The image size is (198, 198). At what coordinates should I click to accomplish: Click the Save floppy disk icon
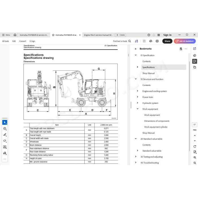[144, 41]
